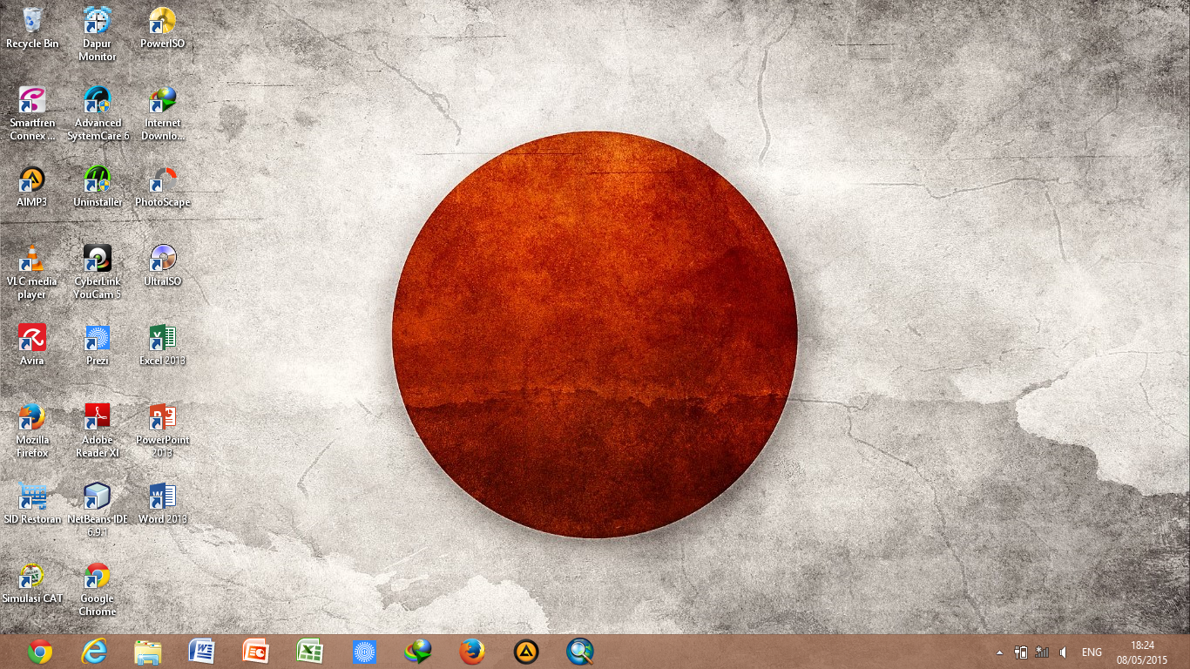
Task: Select the Dapur Monitor desktop shortcut
Action: 98,34
